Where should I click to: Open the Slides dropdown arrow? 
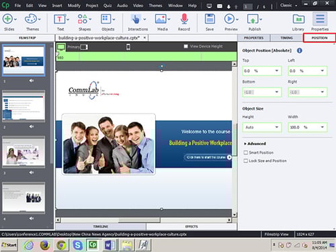(15, 19)
